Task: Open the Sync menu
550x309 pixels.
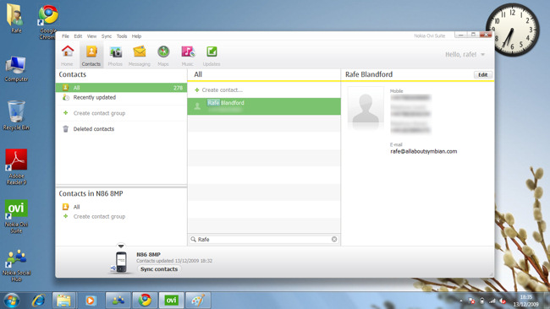Action: tap(107, 36)
